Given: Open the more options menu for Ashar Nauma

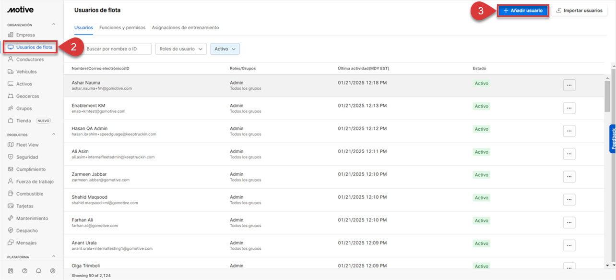Looking at the screenshot, I should [x=569, y=85].
